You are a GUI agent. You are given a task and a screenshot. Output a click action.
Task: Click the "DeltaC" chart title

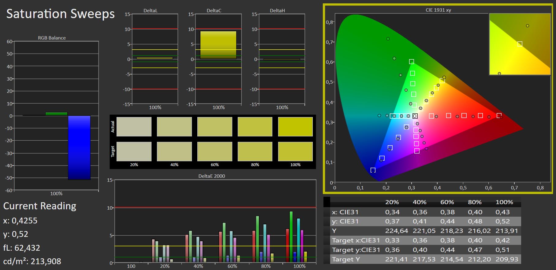(214, 11)
